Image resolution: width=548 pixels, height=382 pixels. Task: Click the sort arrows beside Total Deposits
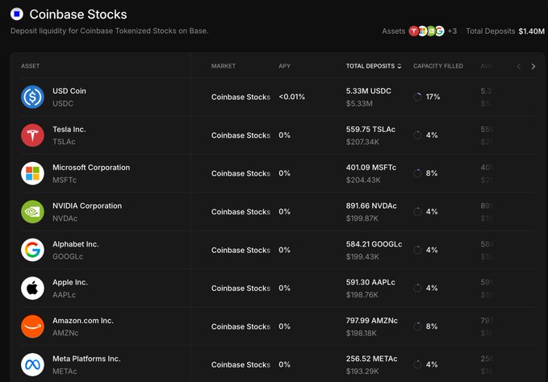pos(399,66)
